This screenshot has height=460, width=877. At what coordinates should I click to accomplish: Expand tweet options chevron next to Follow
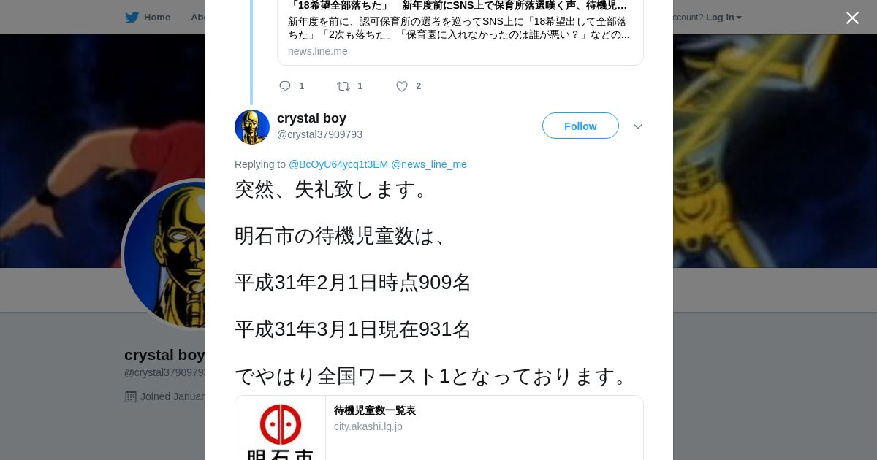coord(638,126)
